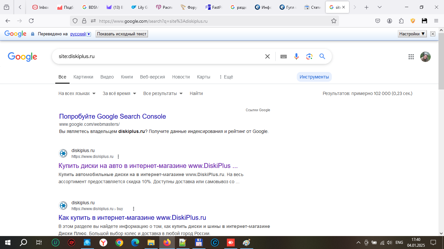Viewport: 444px width, 249px height.
Task: Select the Все results tab
Action: tap(62, 77)
